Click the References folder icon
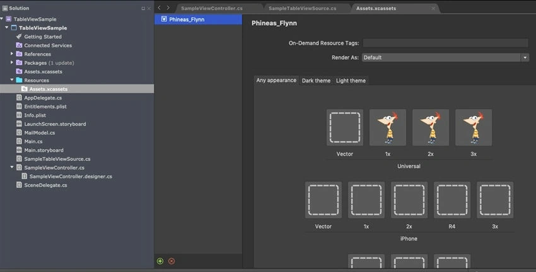Screen dimensions: 536x272 pyautogui.click(x=19, y=54)
